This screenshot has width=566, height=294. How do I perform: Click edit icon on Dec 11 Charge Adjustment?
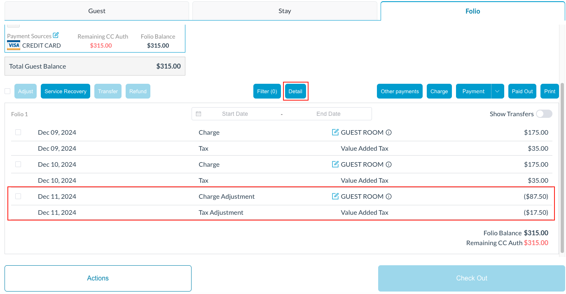(335, 196)
